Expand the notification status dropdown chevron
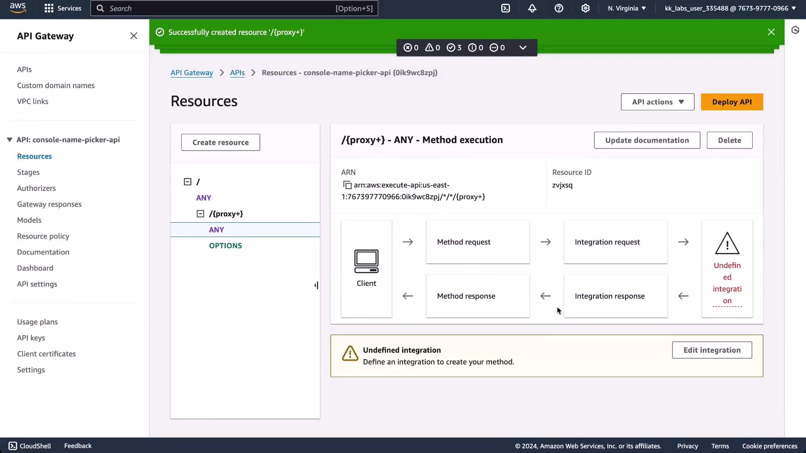The width and height of the screenshot is (806, 453). coord(523,48)
